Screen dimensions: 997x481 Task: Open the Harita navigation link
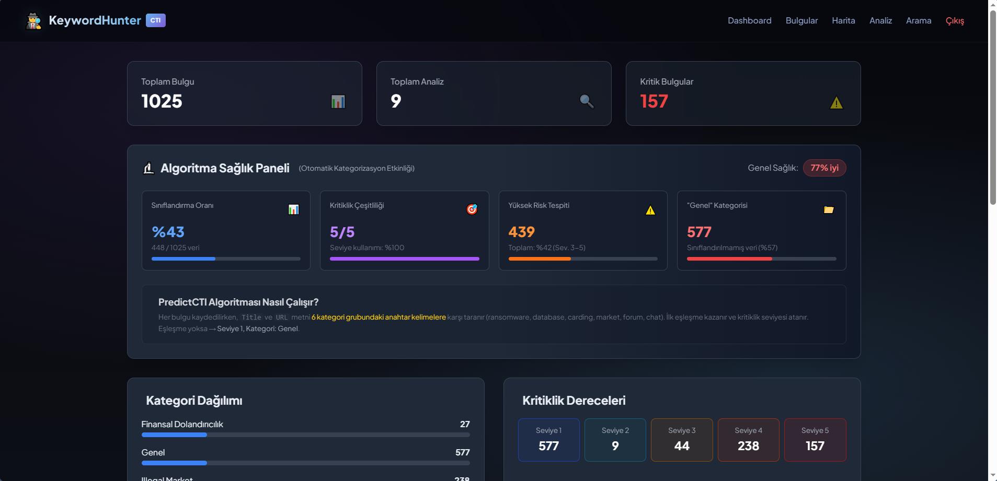843,20
